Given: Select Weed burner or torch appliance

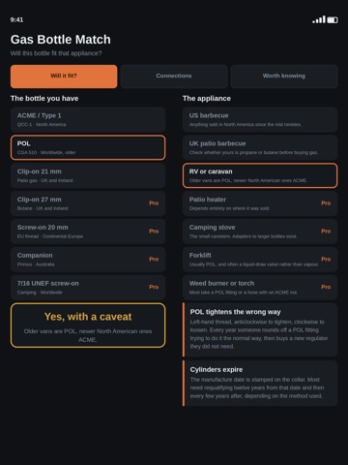Looking at the screenshot, I should pyautogui.click(x=260, y=288).
